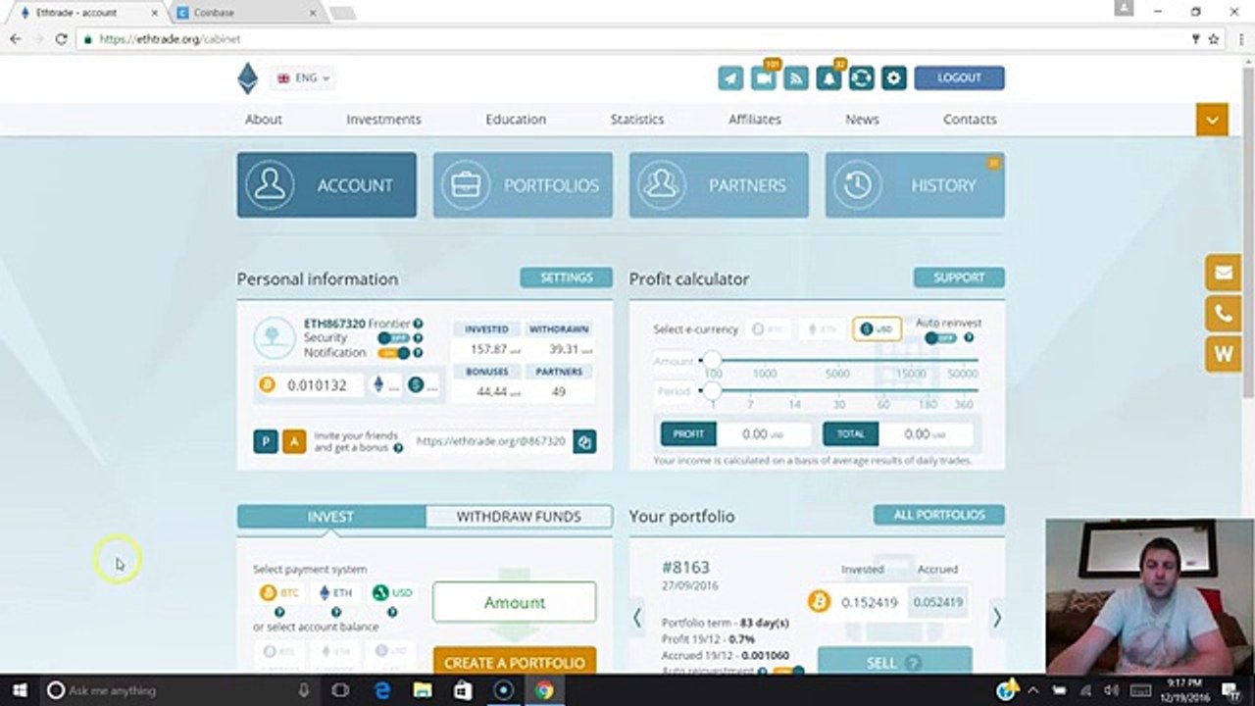Toggle the Security switch
Screen dimensions: 1255x706
[392, 337]
